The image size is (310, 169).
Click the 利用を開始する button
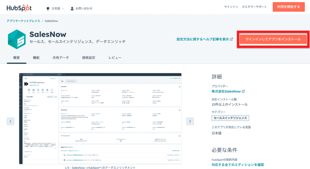(289, 7)
